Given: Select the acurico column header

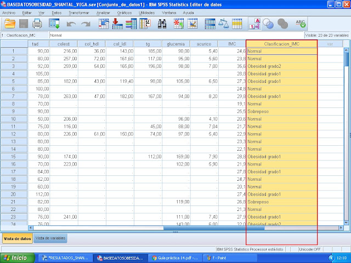Looking at the screenshot, I should pos(204,44).
